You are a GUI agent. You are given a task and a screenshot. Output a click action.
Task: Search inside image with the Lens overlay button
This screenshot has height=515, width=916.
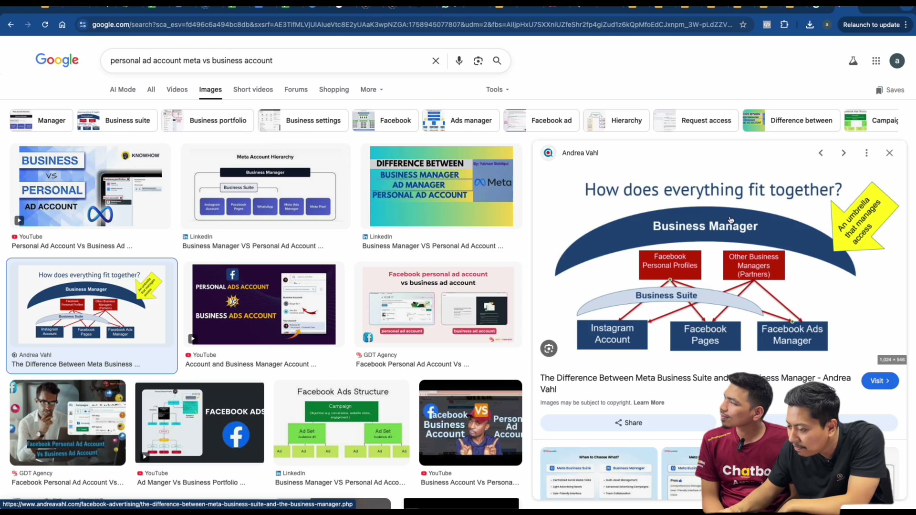tap(549, 349)
